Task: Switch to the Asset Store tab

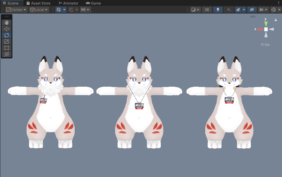Action: pos(38,3)
